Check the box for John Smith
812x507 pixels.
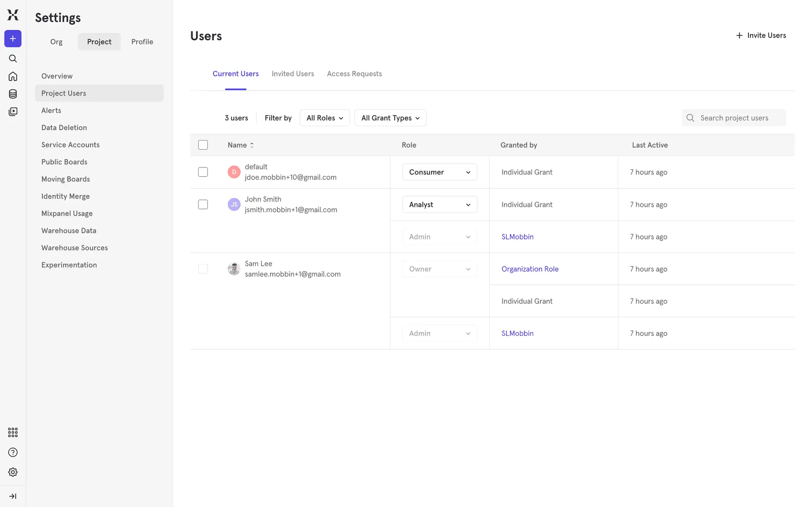point(203,204)
